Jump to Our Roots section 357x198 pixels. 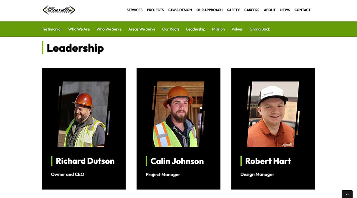pos(171,29)
